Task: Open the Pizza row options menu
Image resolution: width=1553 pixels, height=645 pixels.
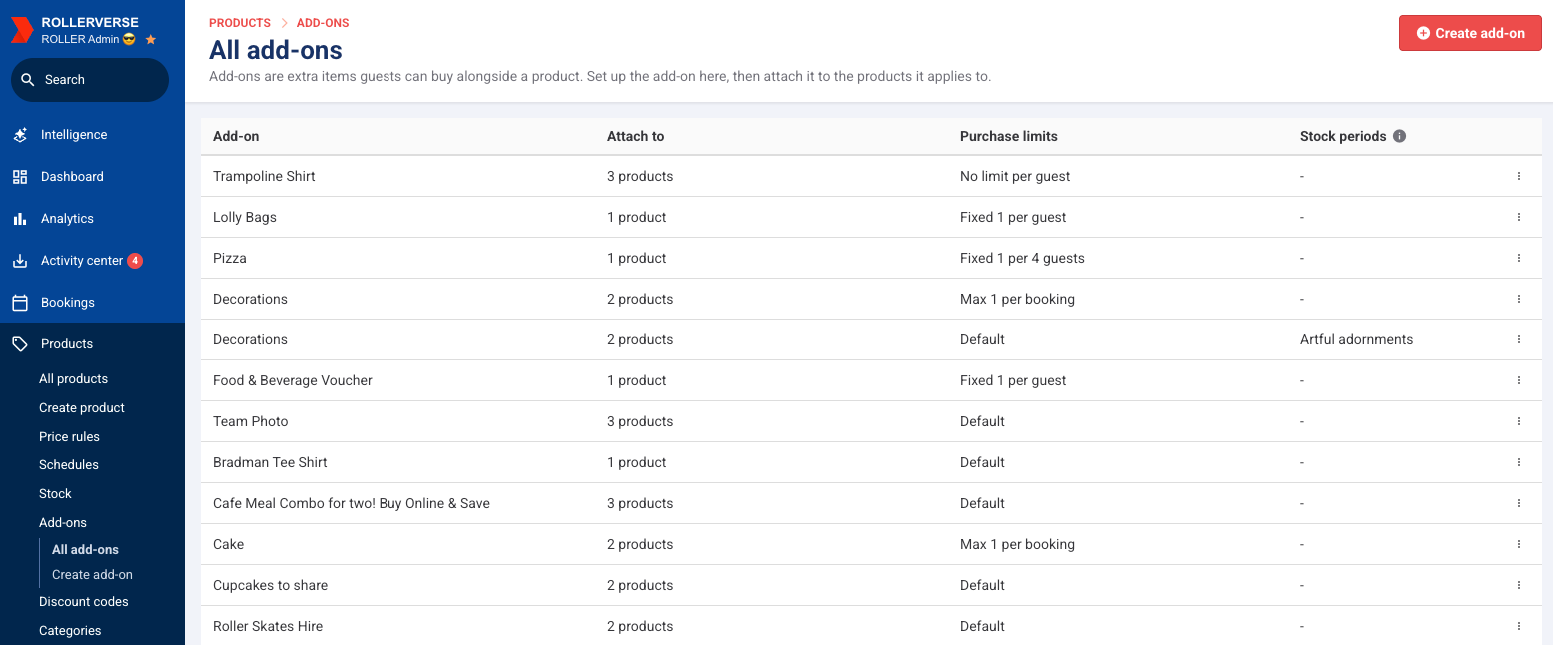Action: pyautogui.click(x=1519, y=258)
